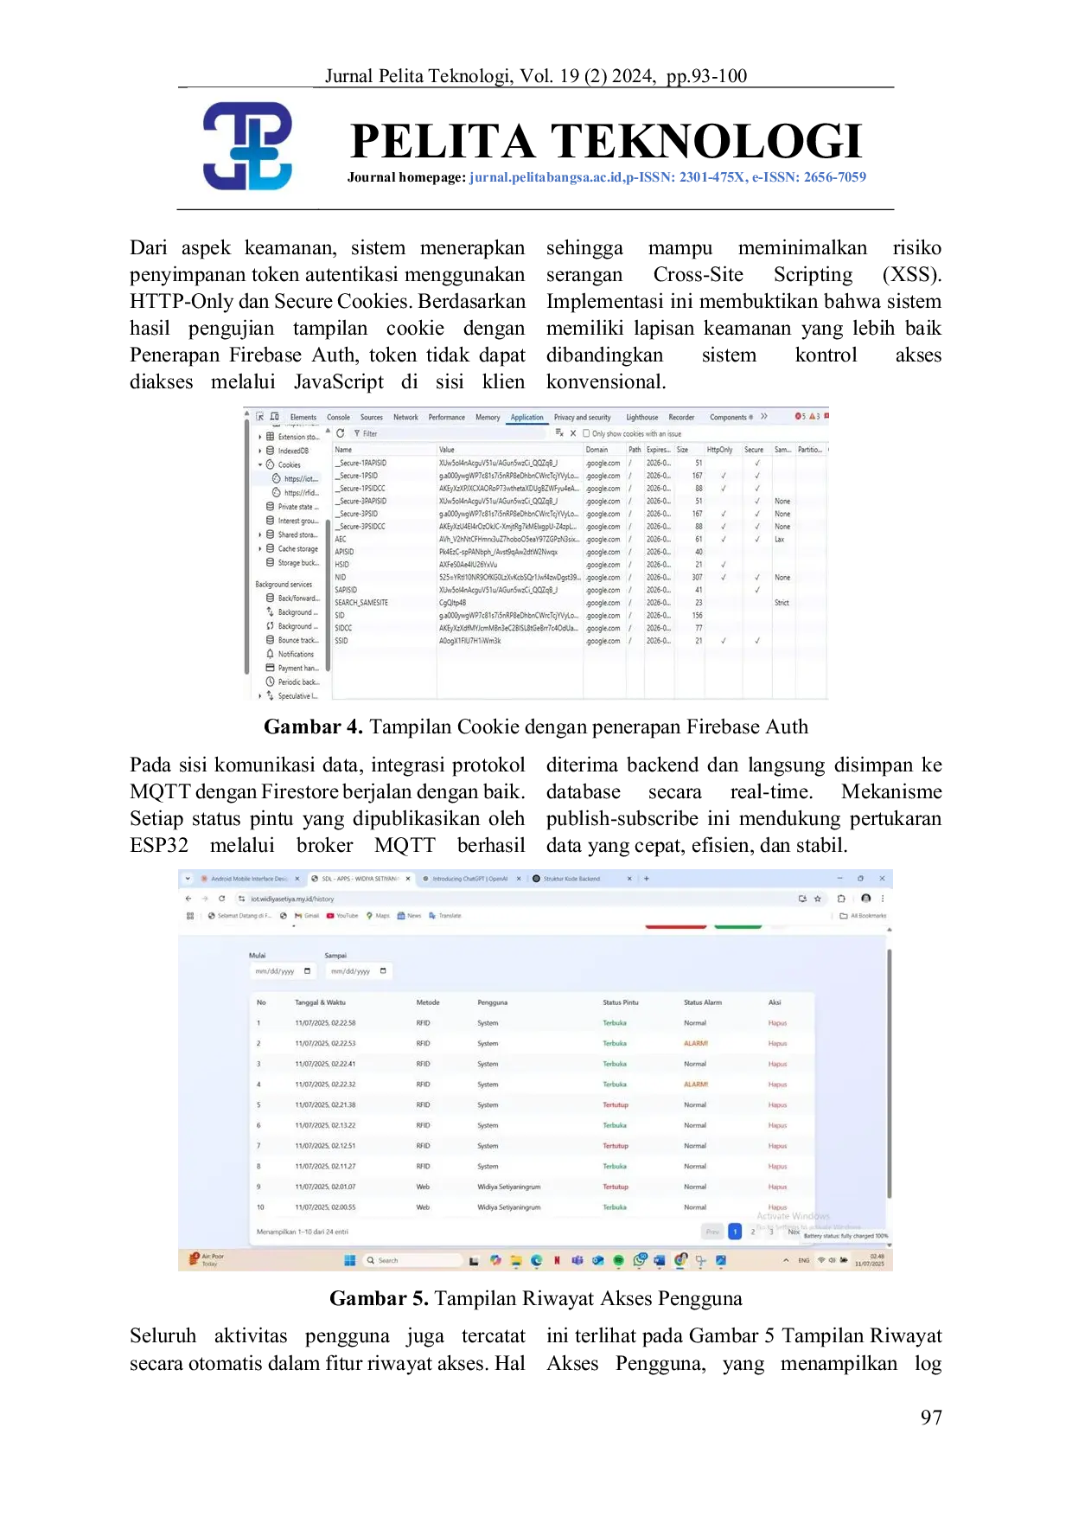Image resolution: width=1072 pixels, height=1517 pixels.
Task: Collapse the Cookies tree node
Action: pyautogui.click(x=260, y=464)
